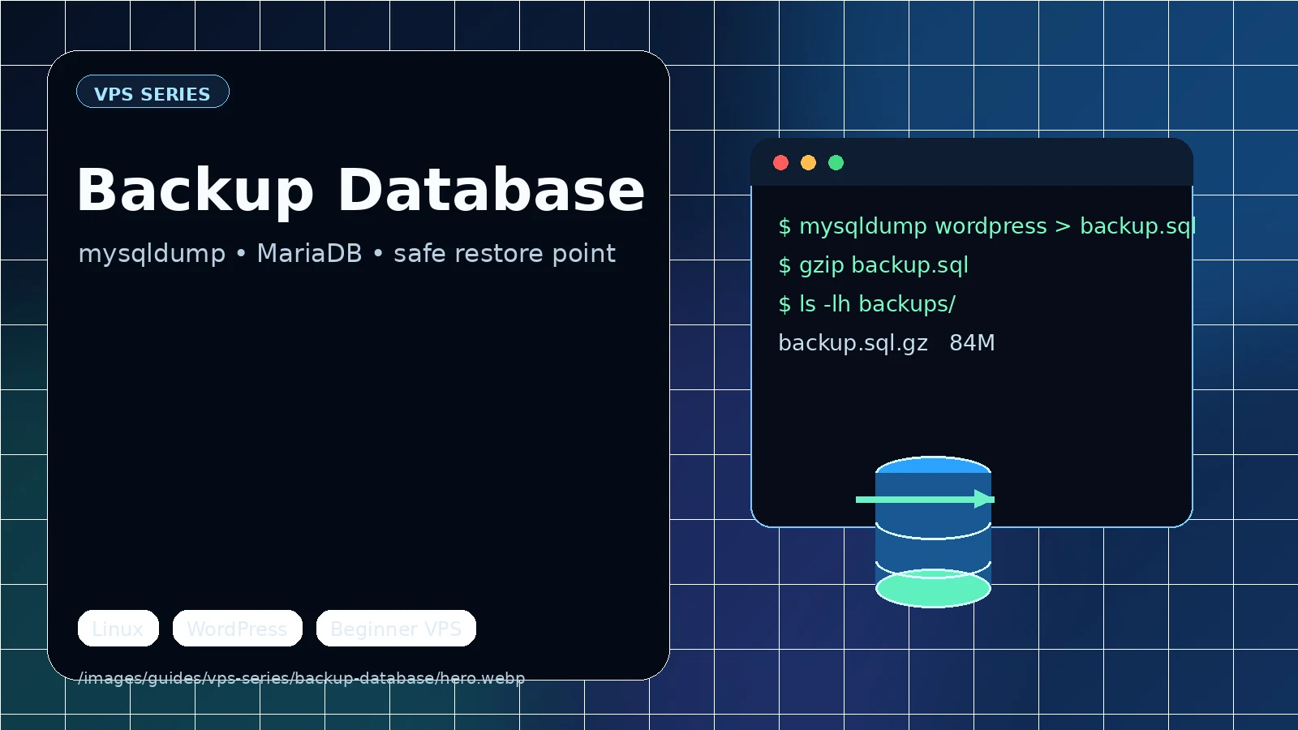This screenshot has height=730, width=1298.
Task: Click the Backup Database heading
Action: click(361, 191)
